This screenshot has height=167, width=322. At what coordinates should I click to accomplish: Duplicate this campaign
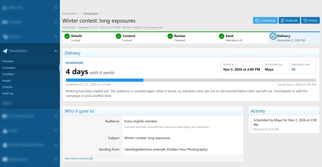click(289, 20)
